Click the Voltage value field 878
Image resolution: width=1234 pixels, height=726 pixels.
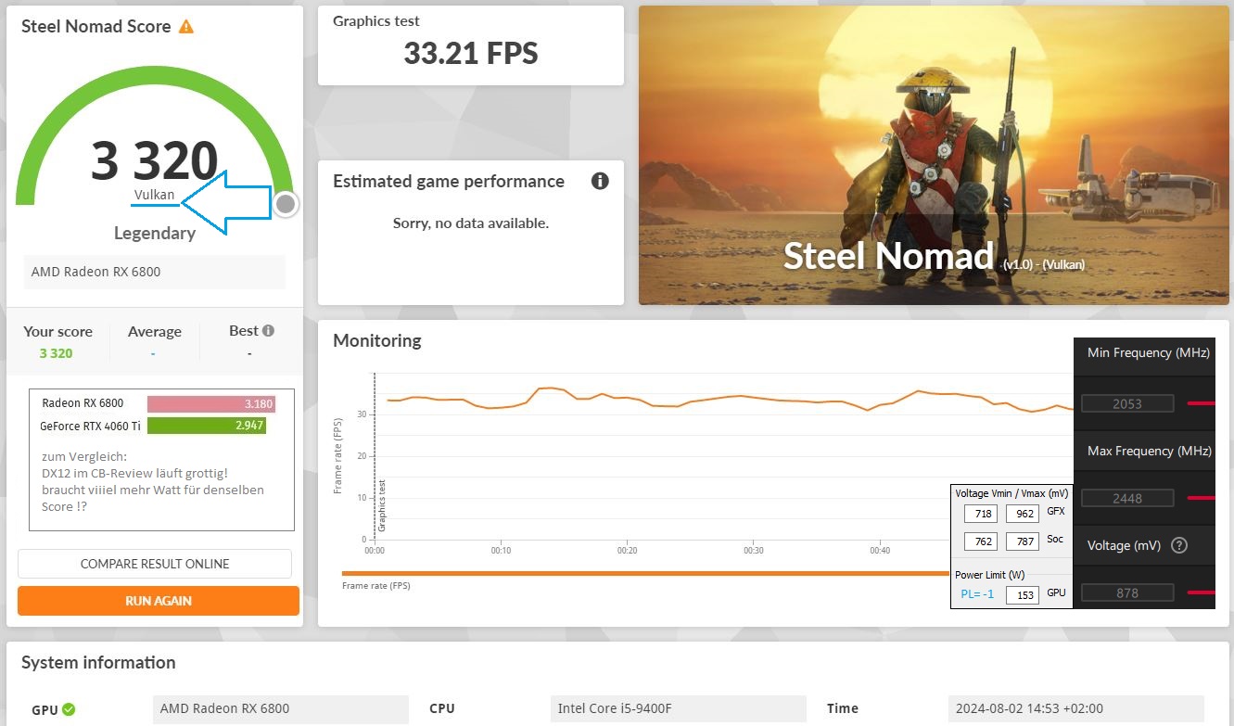click(x=1127, y=592)
